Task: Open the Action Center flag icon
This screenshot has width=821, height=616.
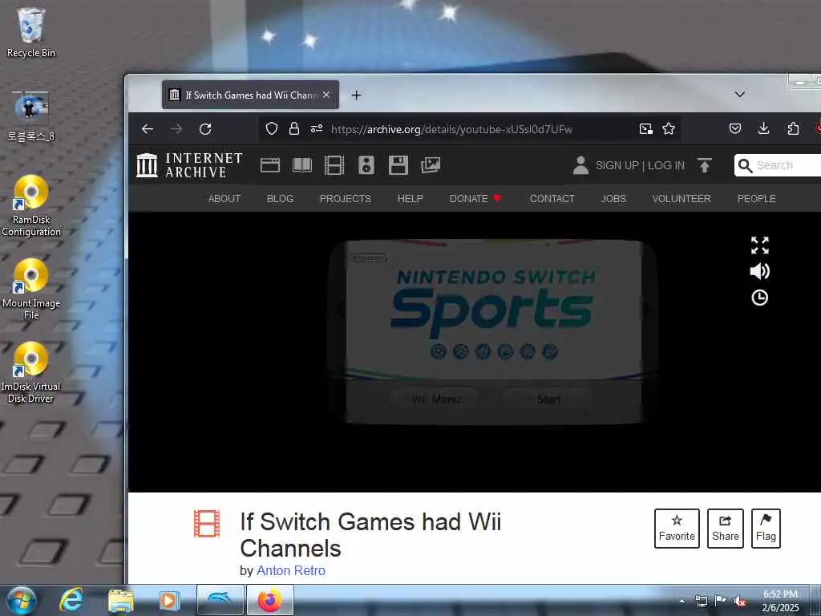Action: pyautogui.click(x=721, y=601)
